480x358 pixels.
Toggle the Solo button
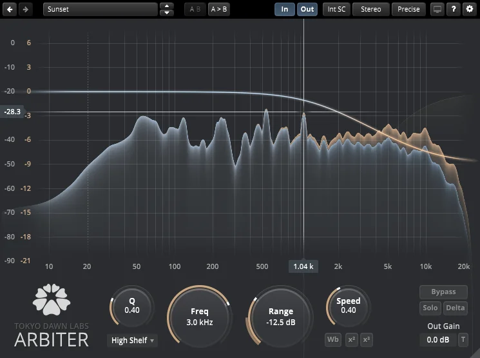[x=430, y=308]
